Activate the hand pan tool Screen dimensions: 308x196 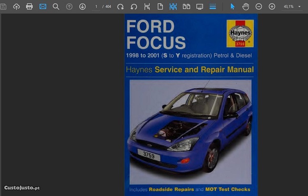[x=246, y=7]
